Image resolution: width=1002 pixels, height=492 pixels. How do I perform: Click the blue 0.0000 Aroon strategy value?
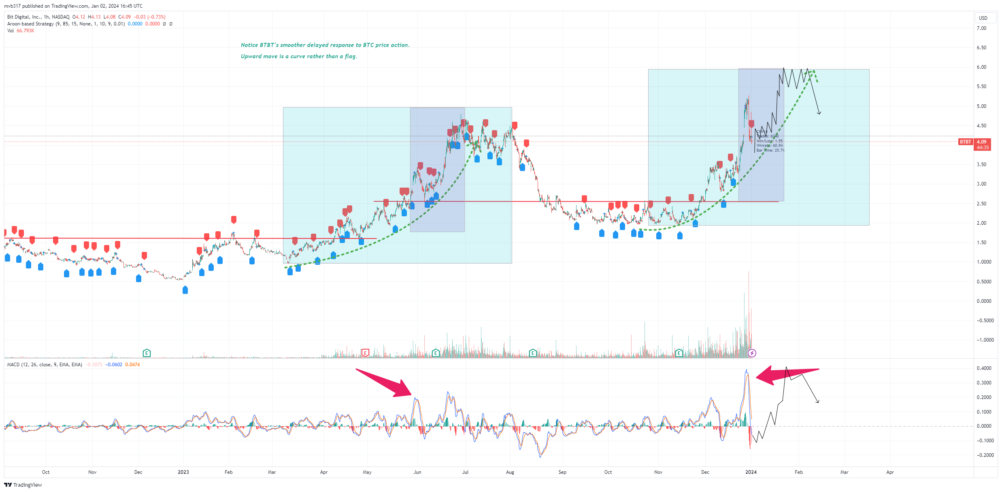pos(135,24)
